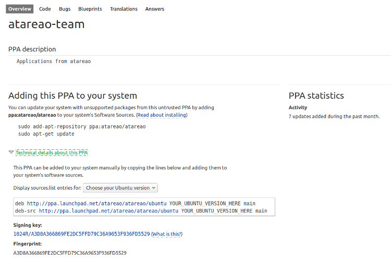Screen dimensions: 391x263
Task: Click the atareao-team page heading
Action: (x=46, y=24)
